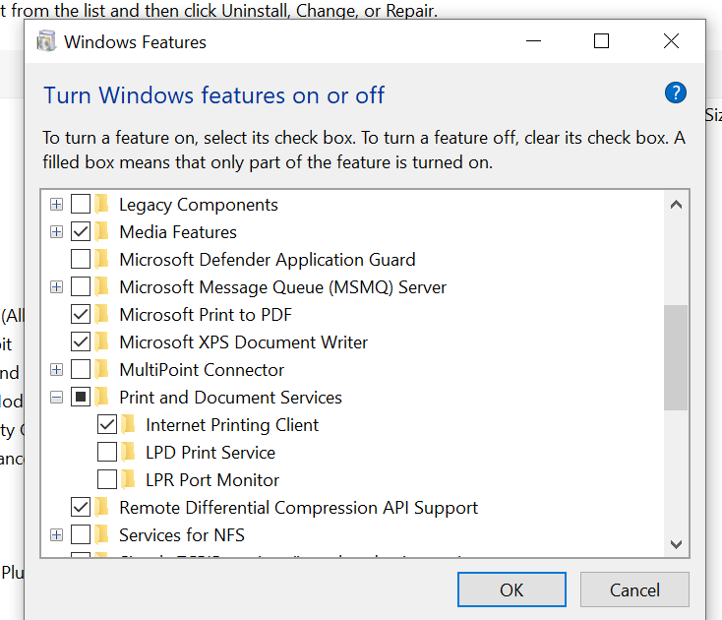
Task: Click the LPD Print Service folder icon
Action: click(129, 453)
